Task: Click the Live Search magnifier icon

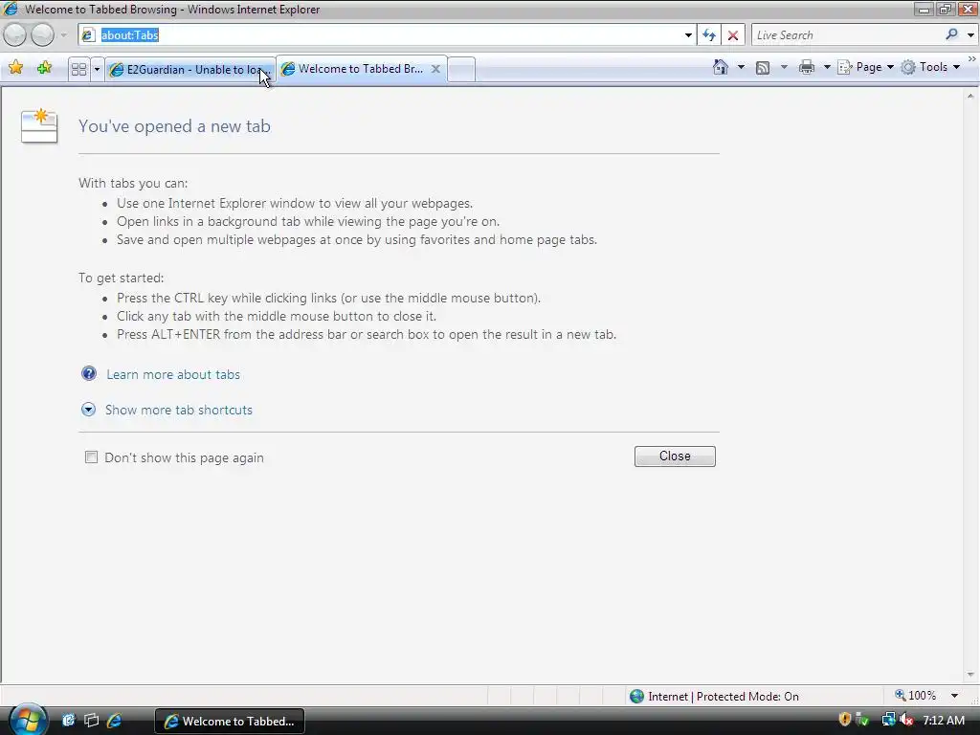Action: click(x=952, y=34)
